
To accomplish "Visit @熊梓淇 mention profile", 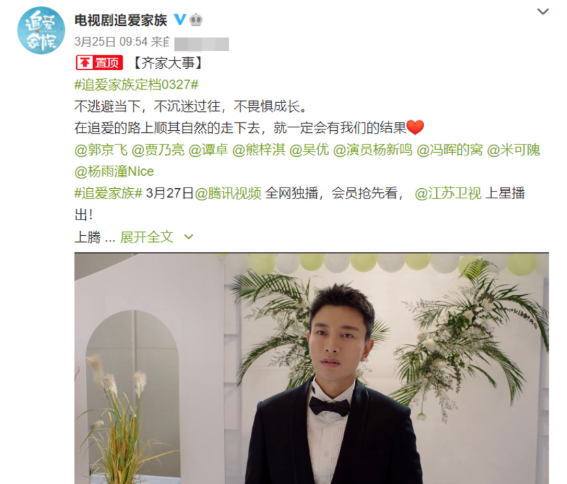I will coord(258,150).
